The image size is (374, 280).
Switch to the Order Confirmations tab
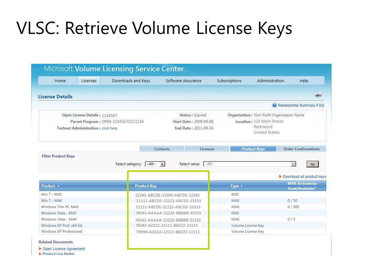[x=302, y=149]
